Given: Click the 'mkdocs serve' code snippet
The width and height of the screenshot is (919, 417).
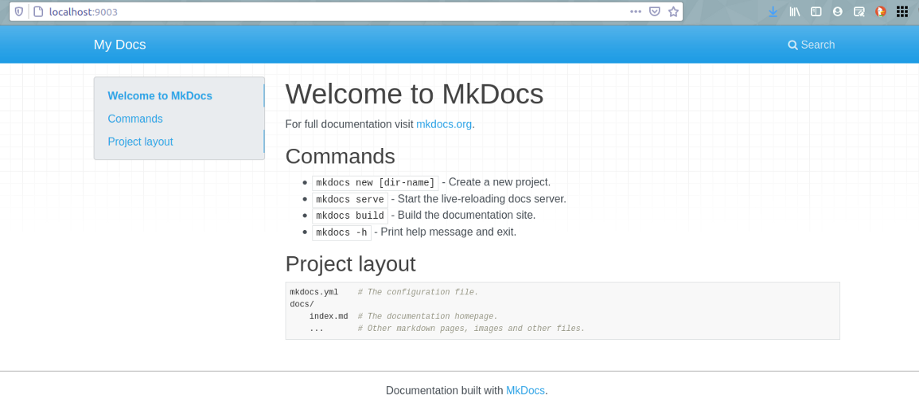Looking at the screenshot, I should 350,200.
